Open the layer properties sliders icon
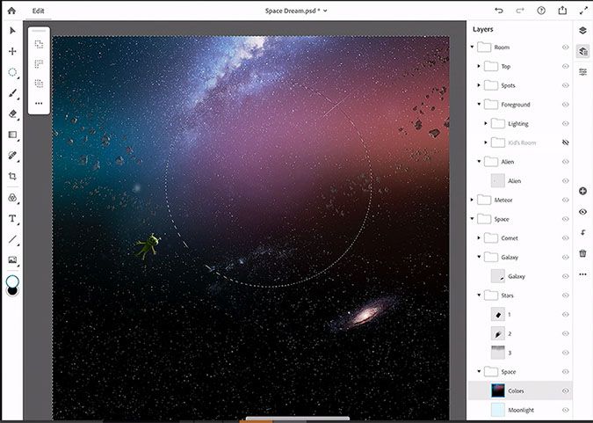593x423 pixels. click(x=582, y=71)
